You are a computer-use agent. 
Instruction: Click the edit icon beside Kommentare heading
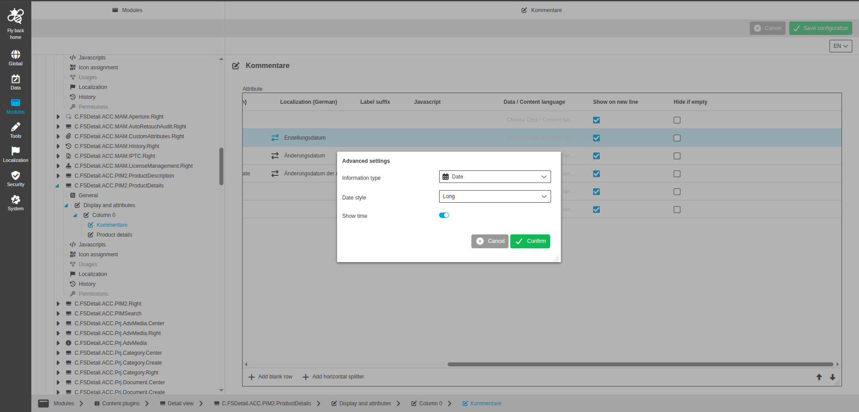(236, 66)
